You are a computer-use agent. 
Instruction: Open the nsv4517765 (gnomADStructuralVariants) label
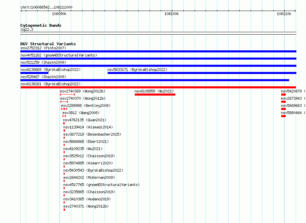101,185
